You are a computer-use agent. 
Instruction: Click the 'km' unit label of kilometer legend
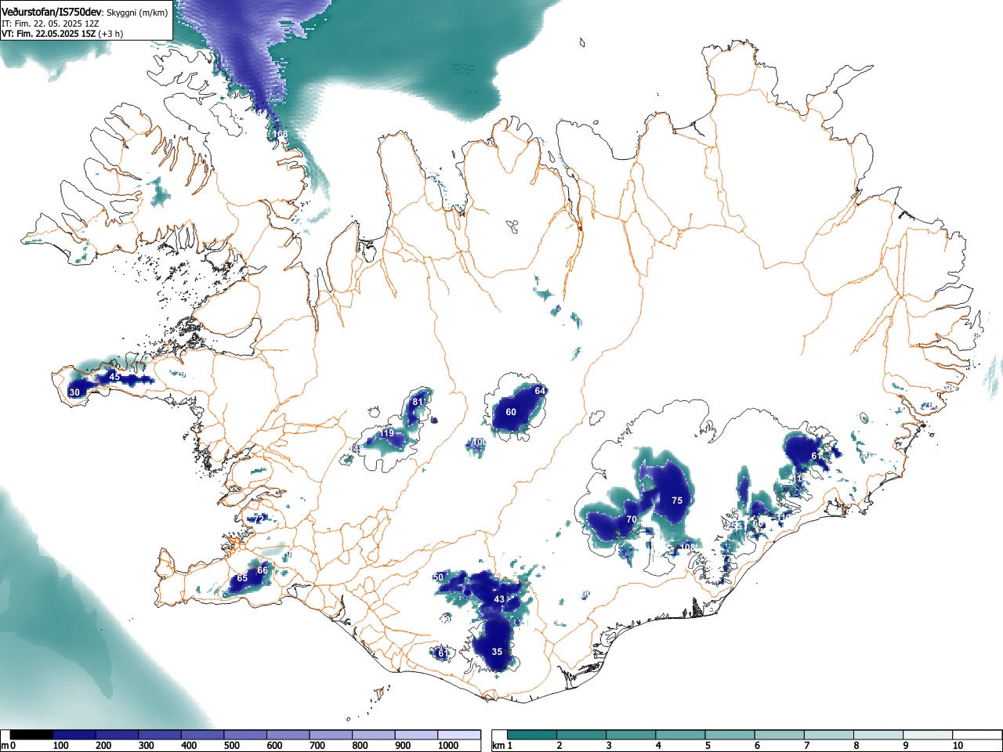click(498, 746)
